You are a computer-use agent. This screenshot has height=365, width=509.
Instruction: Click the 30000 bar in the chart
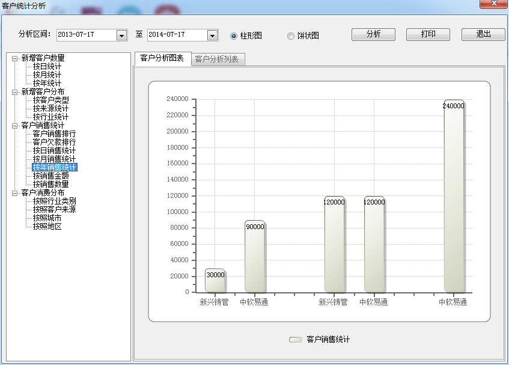tap(215, 281)
